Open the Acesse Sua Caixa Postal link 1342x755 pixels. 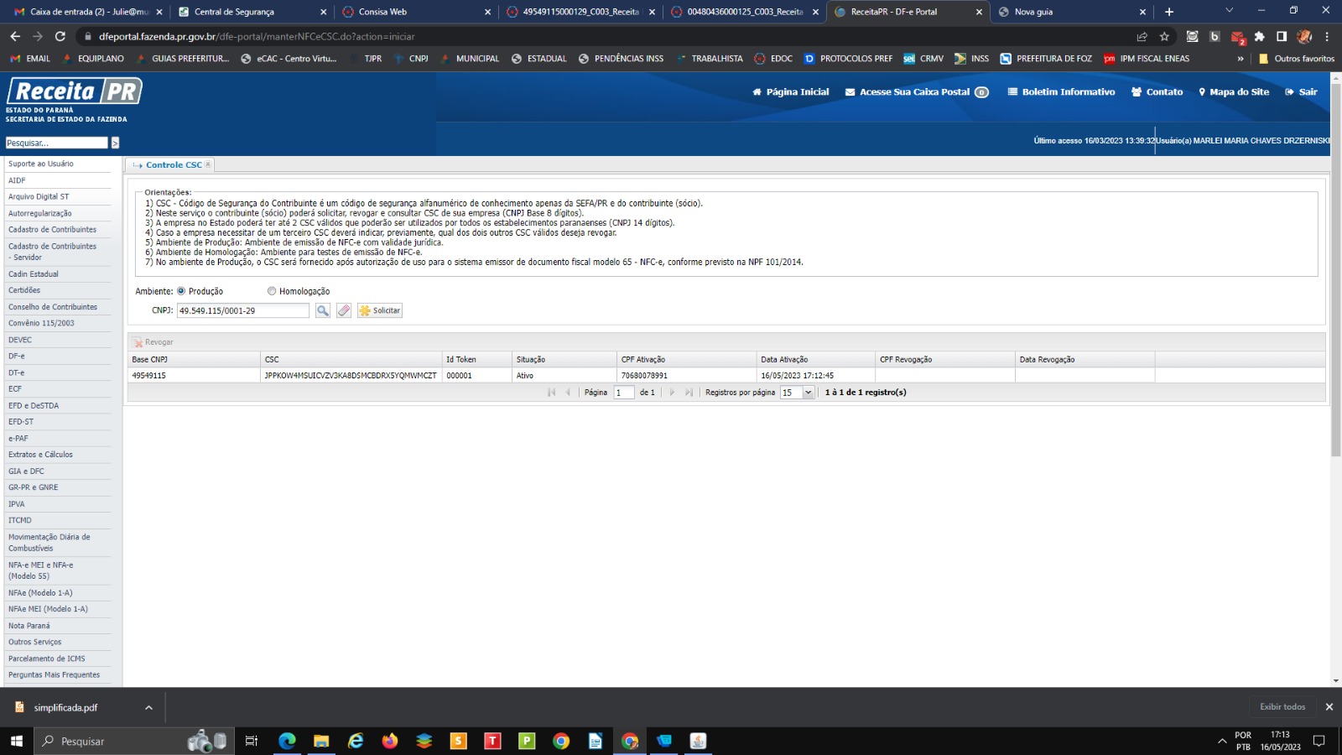click(x=914, y=92)
